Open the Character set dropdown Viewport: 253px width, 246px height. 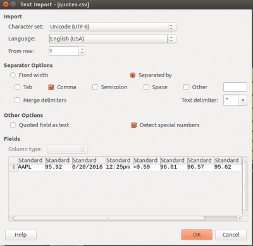pos(113,27)
